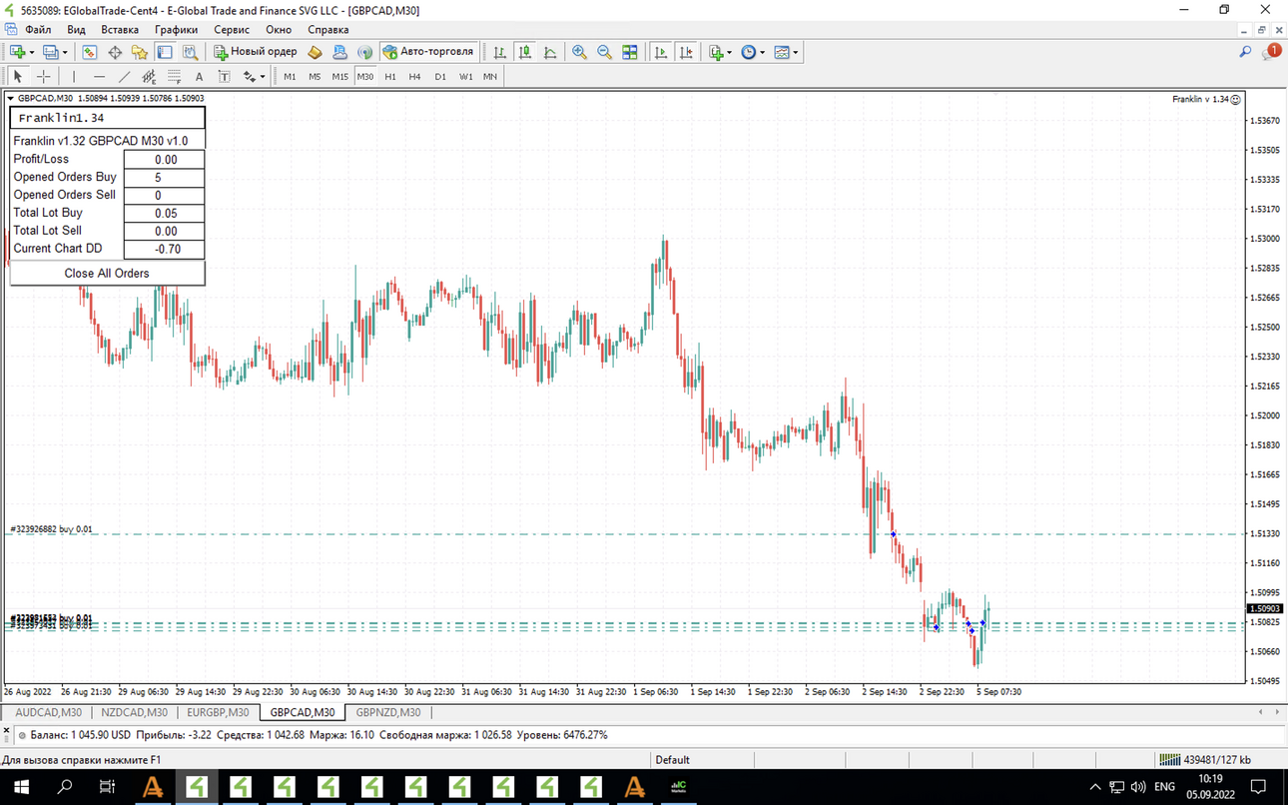Select timeframe W1 button
This screenshot has width=1288, height=805.
pyautogui.click(x=465, y=76)
